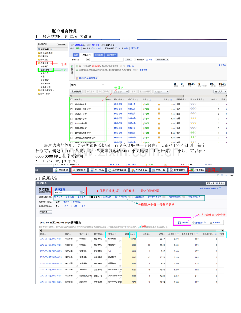The image size is (241, 313).
Task: Click the folder icon beside 新计划(杨辉明)
Action: (x=39, y=53)
